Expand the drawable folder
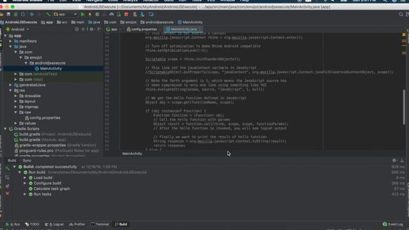The image size is (409, 230). (16, 96)
